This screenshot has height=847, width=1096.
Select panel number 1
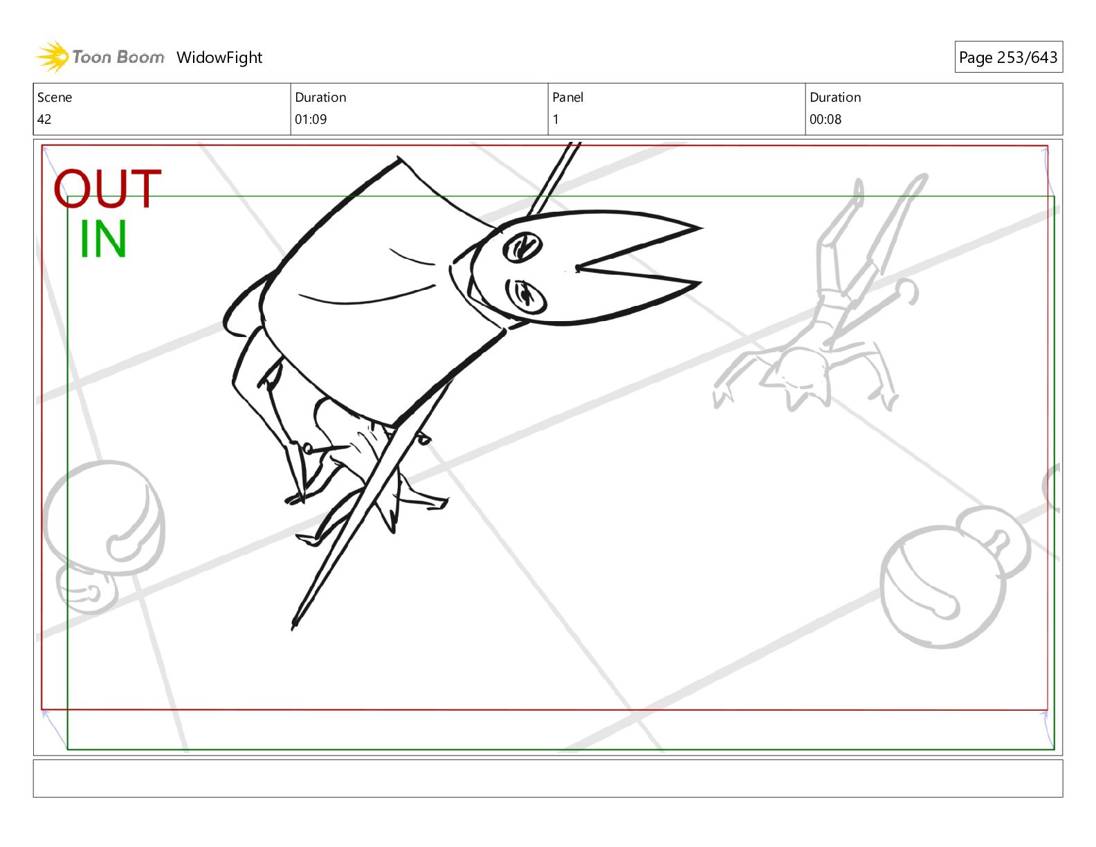coord(556,119)
